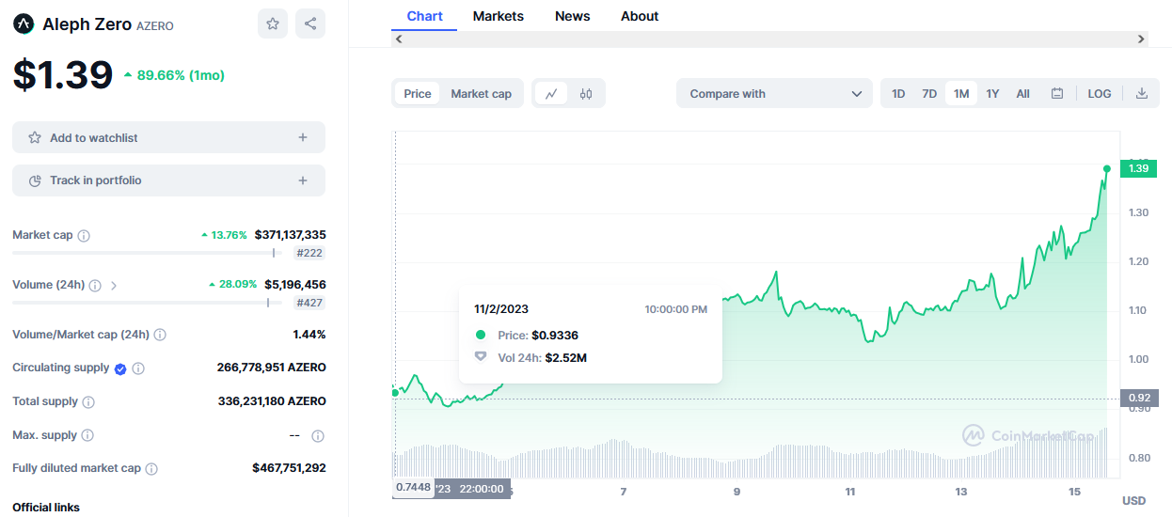Screen dimensions: 1172x517
Task: Click plus icon on Track in portfolio
Action: pos(303,180)
